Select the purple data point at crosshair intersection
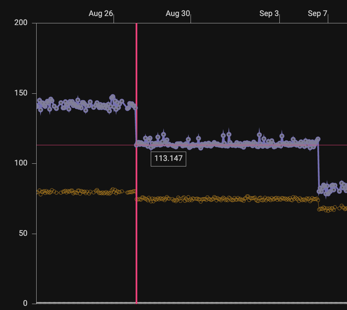This screenshot has width=347, height=310. tap(136, 145)
